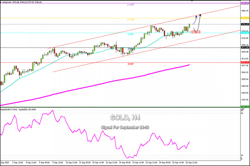Click the red [6/8]P level label
The height and width of the screenshot is (166, 250).
pyautogui.click(x=131, y=64)
